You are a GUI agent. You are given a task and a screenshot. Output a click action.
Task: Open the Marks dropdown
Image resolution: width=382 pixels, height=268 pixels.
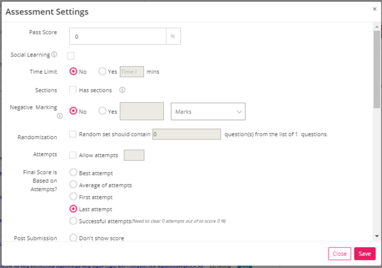208,111
